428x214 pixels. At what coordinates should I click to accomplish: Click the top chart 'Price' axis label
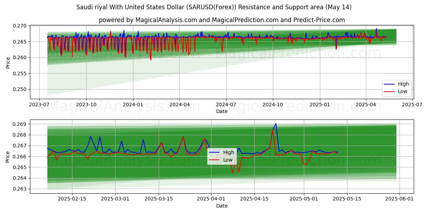click(x=8, y=62)
